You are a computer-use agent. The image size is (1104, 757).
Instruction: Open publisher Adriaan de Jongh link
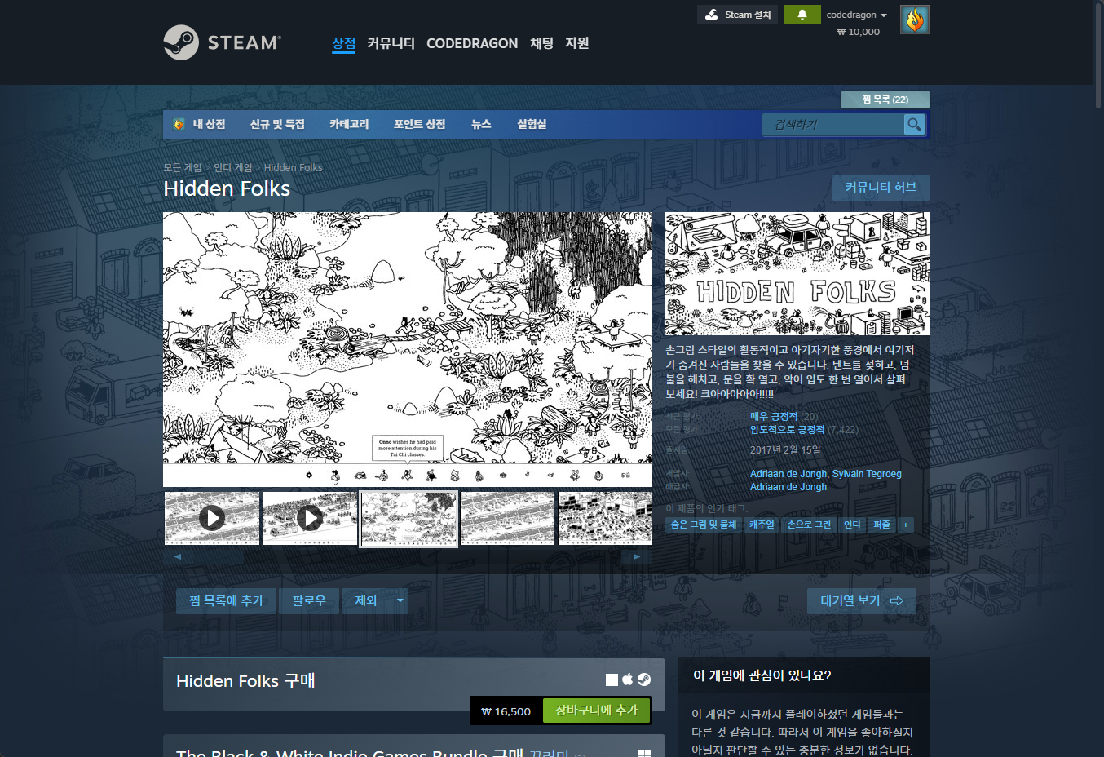coord(788,487)
